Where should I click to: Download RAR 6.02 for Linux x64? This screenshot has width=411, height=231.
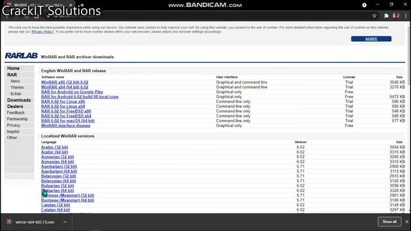[63, 107]
